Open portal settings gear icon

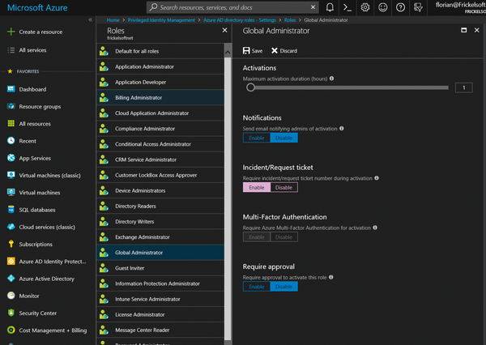(365, 7)
